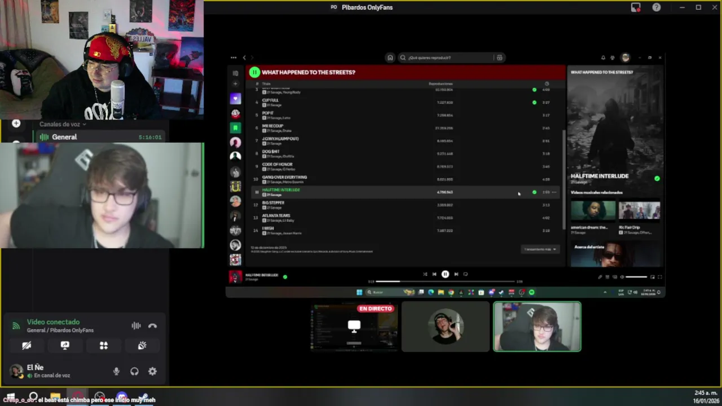Toggle saved checkmark on HALFTIME INTERLUDE row
Viewport: 722px width, 406px height.
(534, 192)
